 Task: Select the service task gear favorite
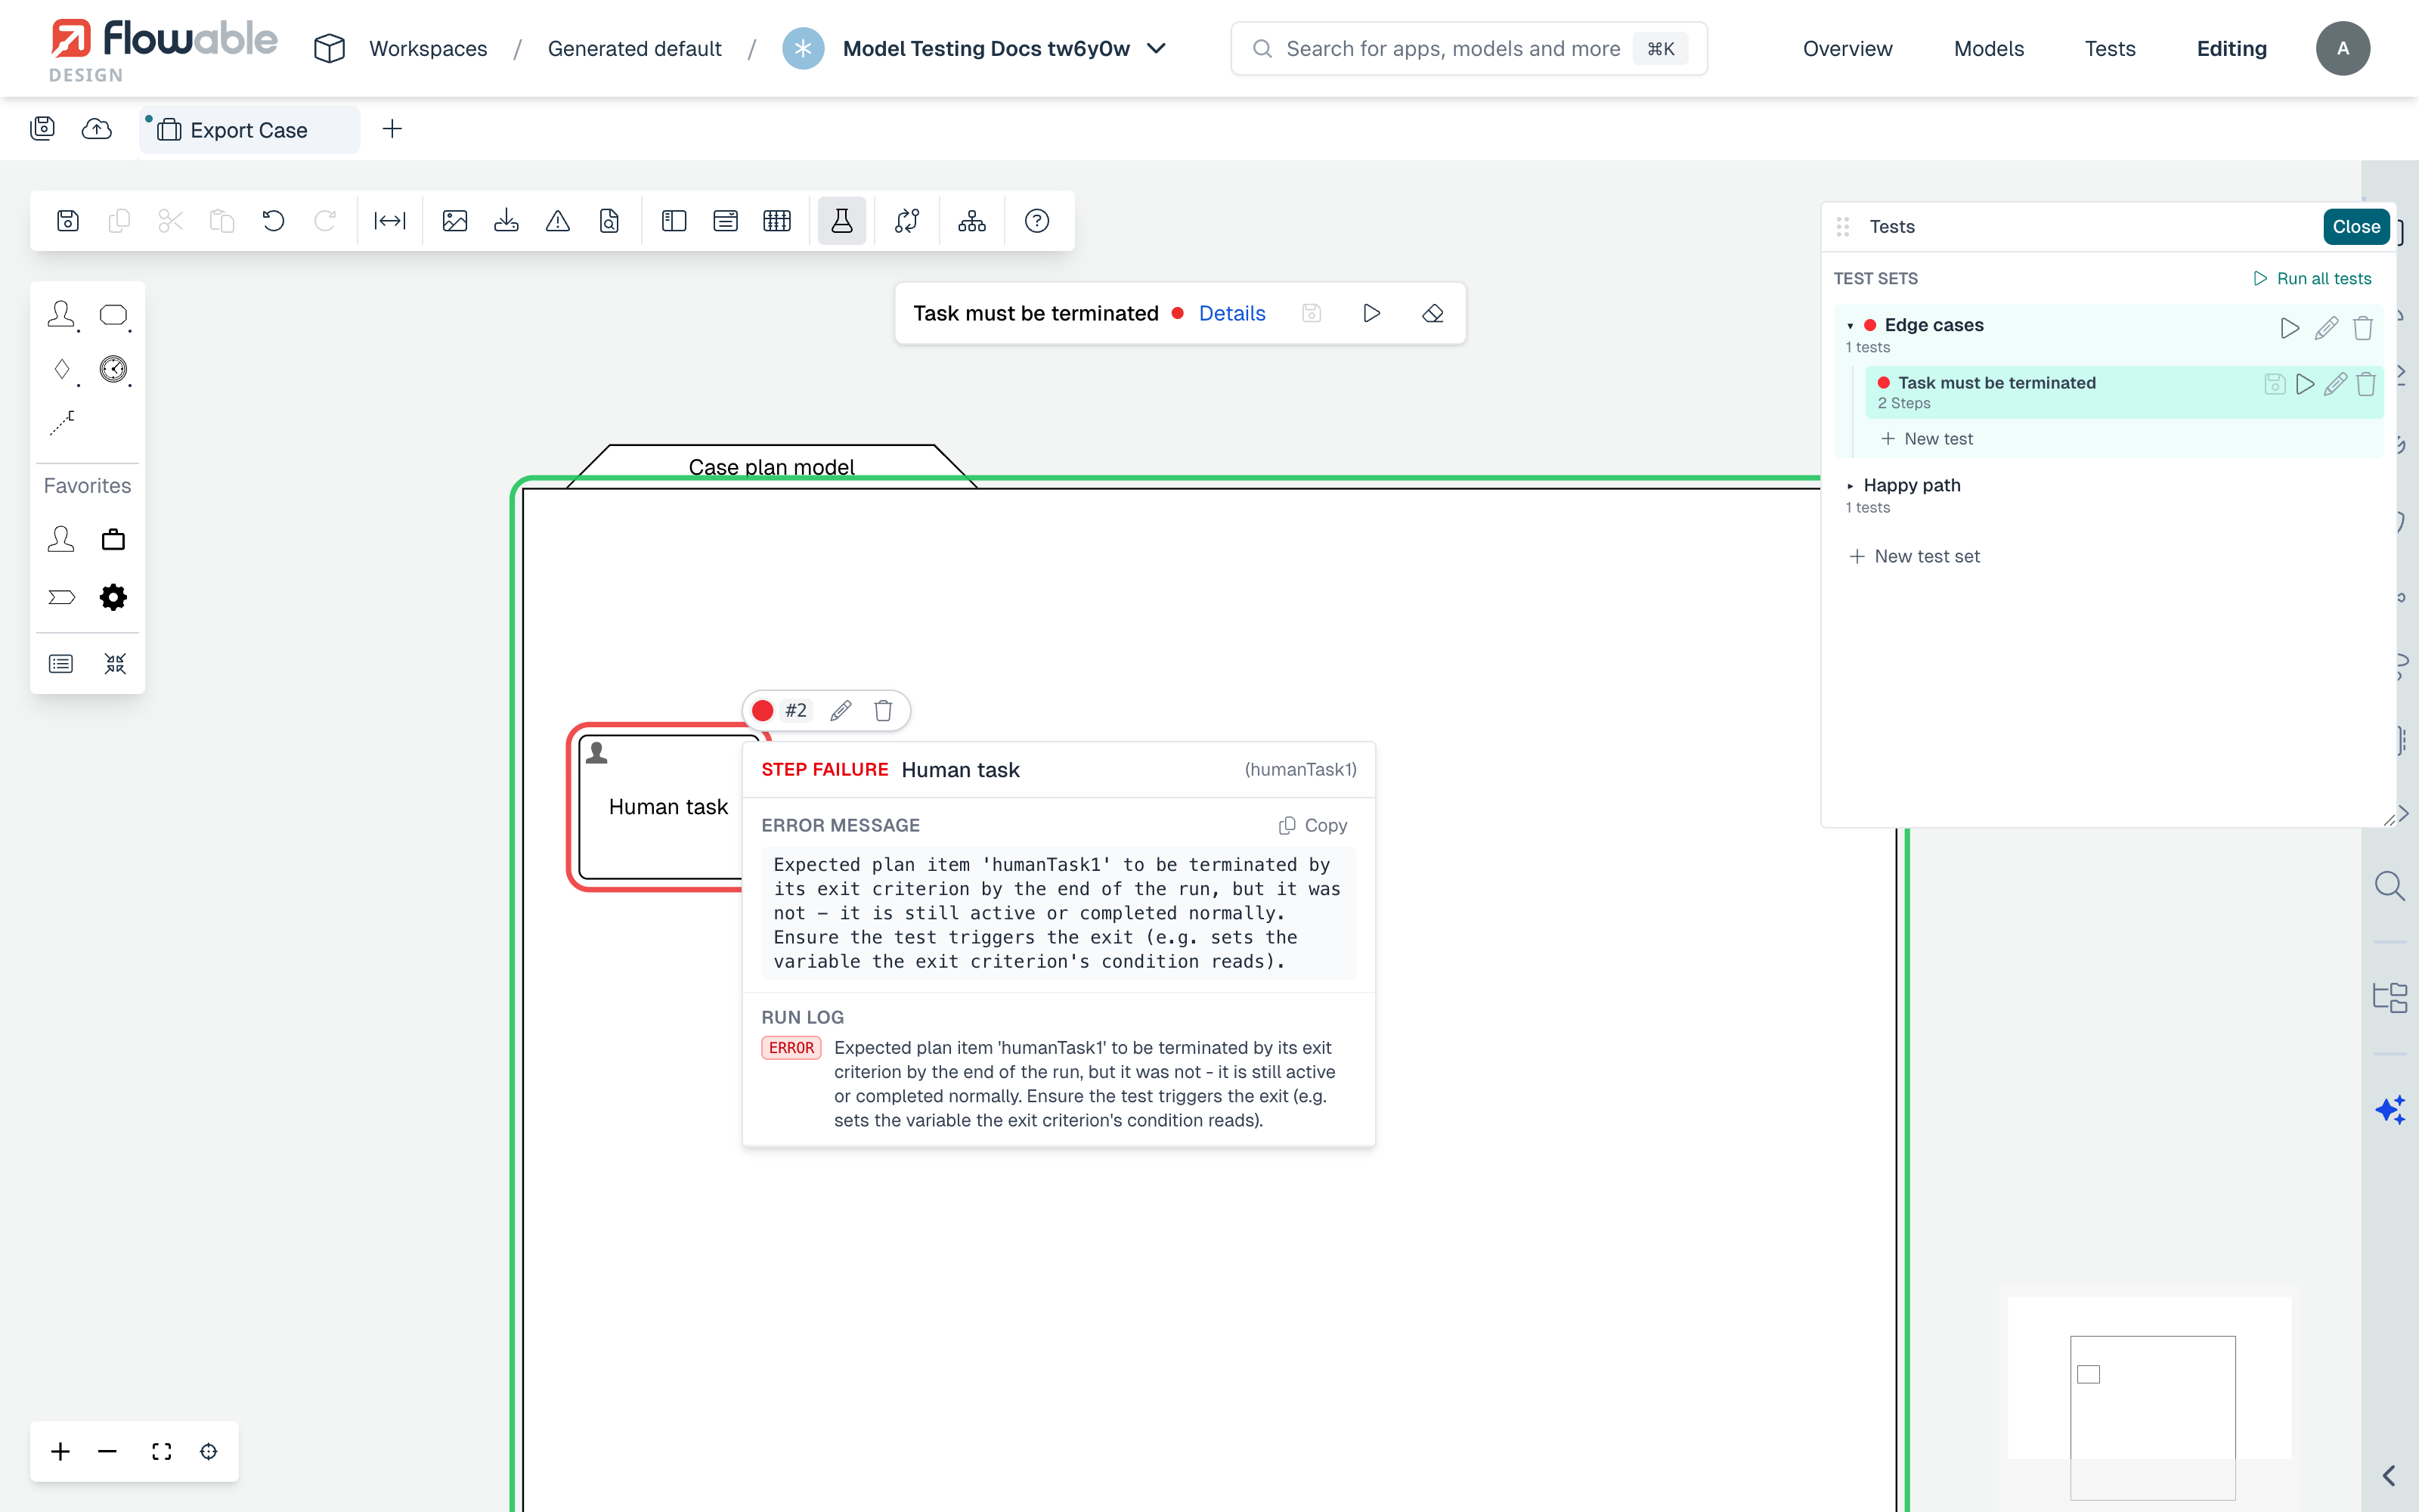tap(114, 597)
